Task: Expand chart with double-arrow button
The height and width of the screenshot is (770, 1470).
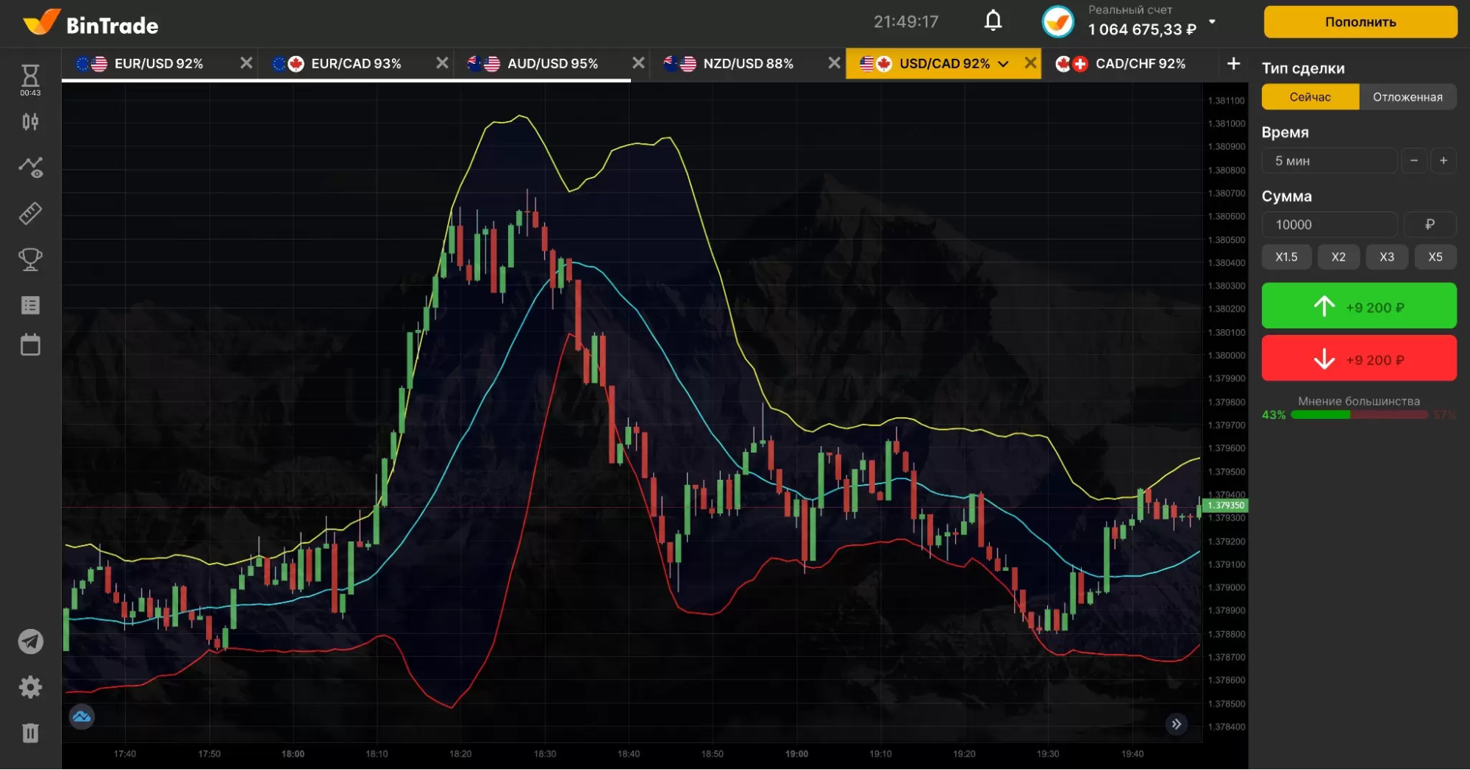Action: (1177, 724)
